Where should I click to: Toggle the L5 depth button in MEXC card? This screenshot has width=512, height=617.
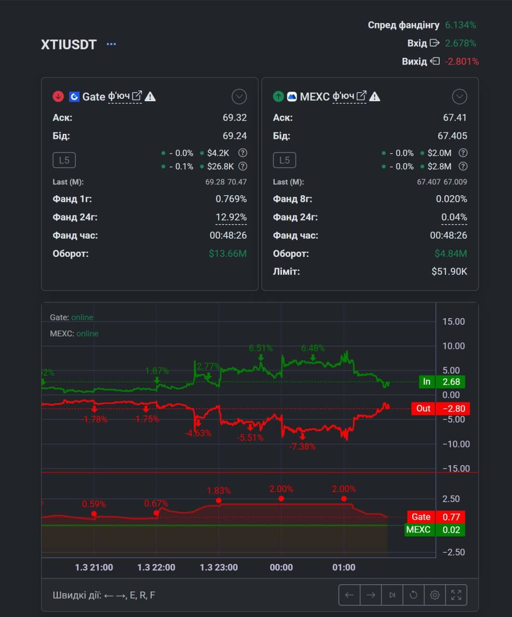coord(284,160)
